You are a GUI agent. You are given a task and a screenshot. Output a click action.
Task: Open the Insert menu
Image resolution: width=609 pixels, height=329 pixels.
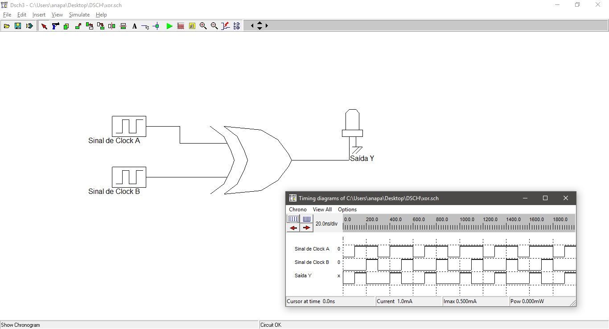(x=39, y=15)
